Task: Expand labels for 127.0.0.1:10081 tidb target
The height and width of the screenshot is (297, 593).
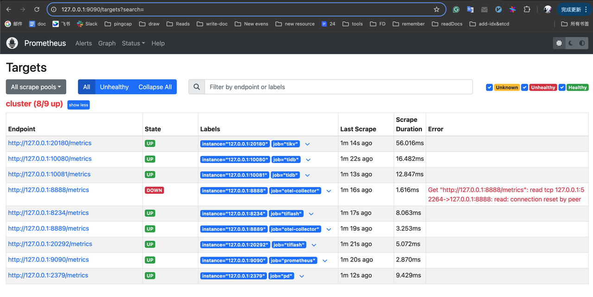Action: (x=307, y=175)
